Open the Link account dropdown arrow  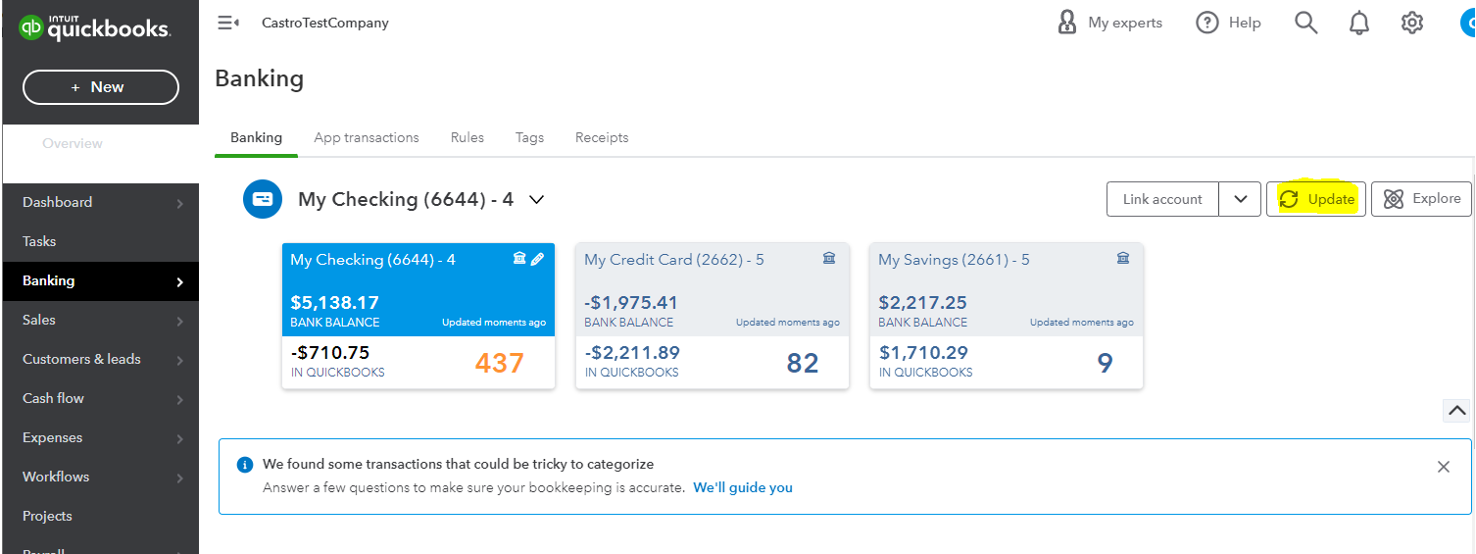pos(1240,199)
